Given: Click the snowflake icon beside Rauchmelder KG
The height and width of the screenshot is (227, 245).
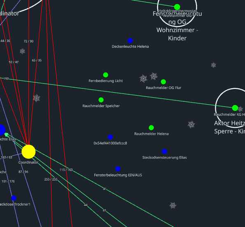Looking at the screenshot, I should [x=240, y=109].
